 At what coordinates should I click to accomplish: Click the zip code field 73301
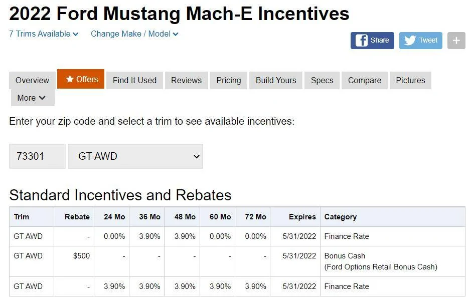[x=37, y=156]
